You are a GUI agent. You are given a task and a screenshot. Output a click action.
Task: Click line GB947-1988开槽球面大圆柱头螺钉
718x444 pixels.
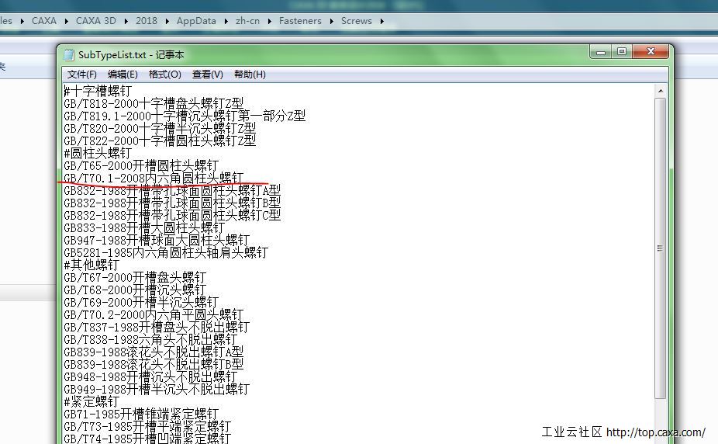(x=157, y=240)
